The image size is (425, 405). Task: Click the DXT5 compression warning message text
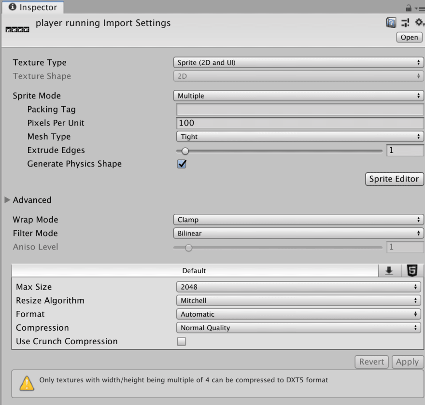[184, 380]
